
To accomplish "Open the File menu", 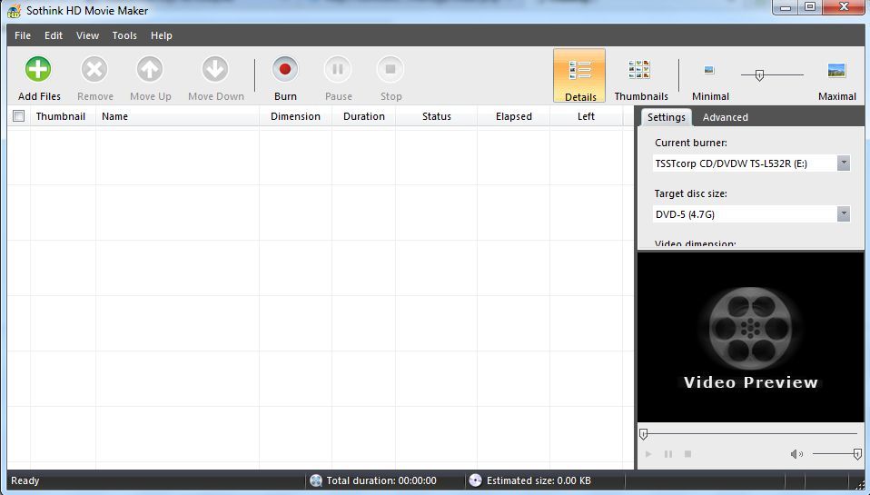I will (x=23, y=35).
